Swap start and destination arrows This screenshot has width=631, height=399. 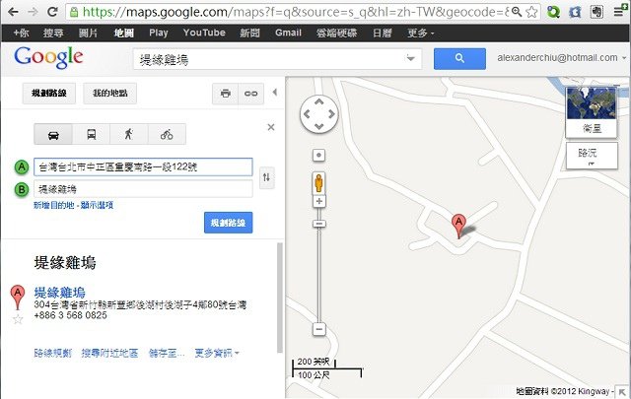pyautogui.click(x=266, y=177)
